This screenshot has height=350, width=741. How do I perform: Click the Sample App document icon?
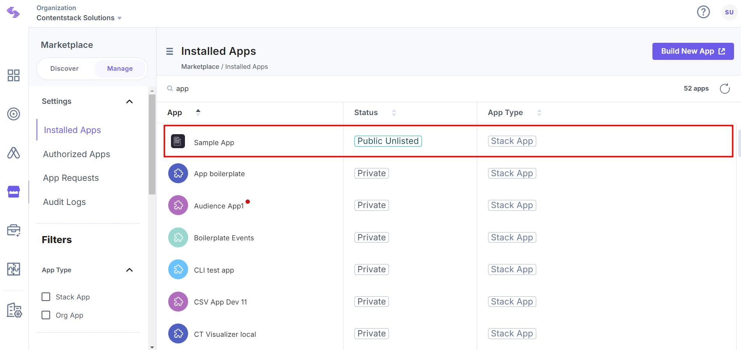point(178,141)
